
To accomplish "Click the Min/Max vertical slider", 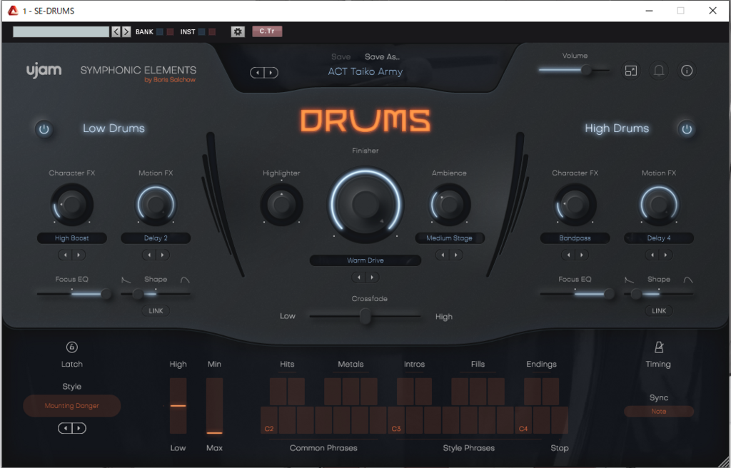I will click(x=214, y=406).
